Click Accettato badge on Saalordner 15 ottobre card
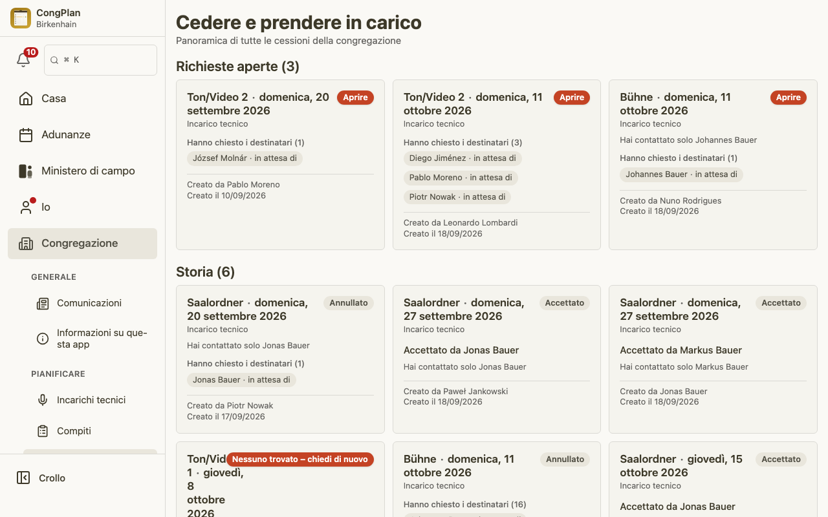This screenshot has width=828, height=517. (781, 459)
